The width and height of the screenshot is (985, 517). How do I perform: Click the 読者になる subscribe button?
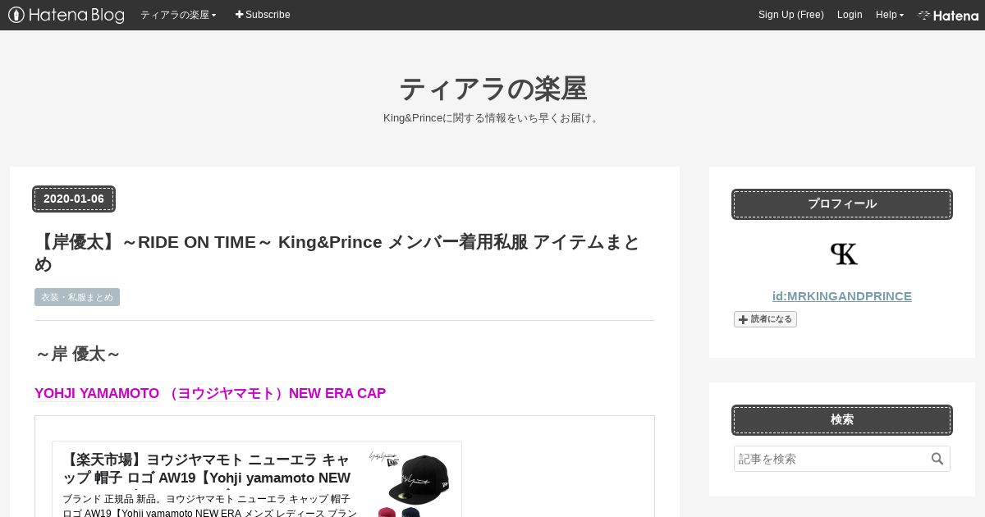(765, 319)
